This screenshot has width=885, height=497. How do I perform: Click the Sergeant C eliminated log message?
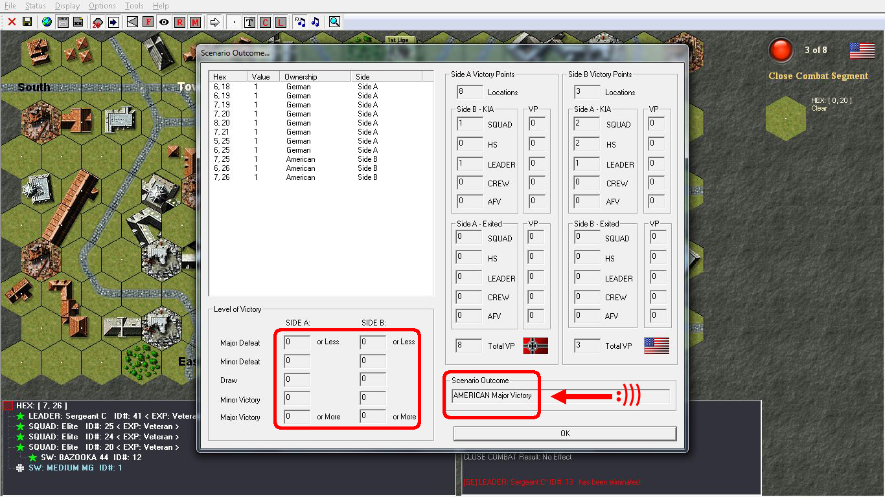551,482
